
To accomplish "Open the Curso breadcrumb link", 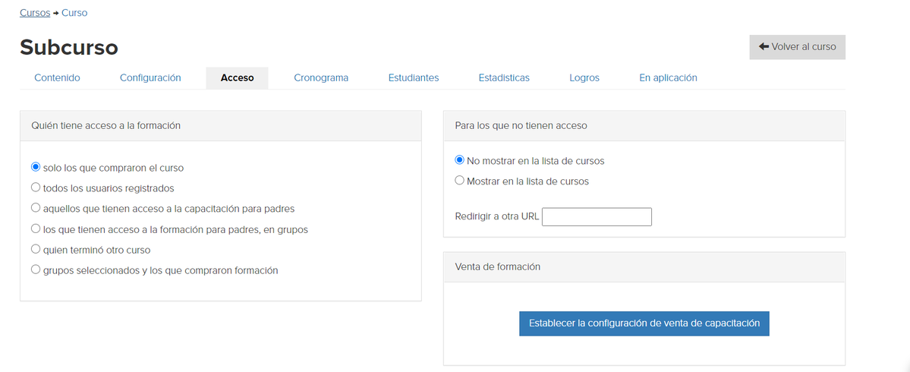I will [74, 13].
